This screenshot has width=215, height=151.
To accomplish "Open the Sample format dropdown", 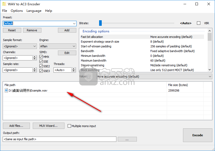I will point(20,46).
